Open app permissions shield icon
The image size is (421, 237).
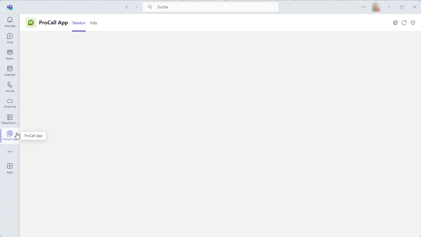point(413,23)
